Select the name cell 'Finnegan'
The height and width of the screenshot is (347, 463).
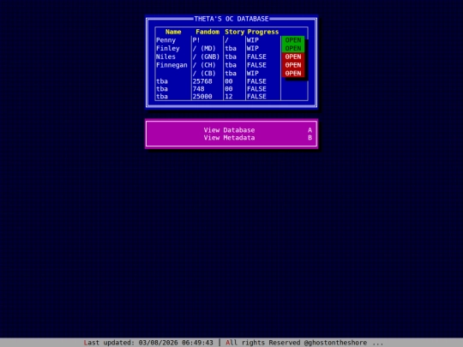(x=171, y=65)
